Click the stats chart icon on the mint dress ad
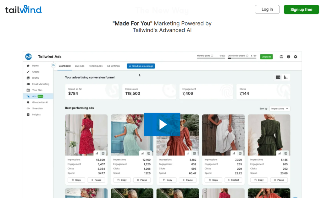This screenshot has height=198, width=322. 142,153
